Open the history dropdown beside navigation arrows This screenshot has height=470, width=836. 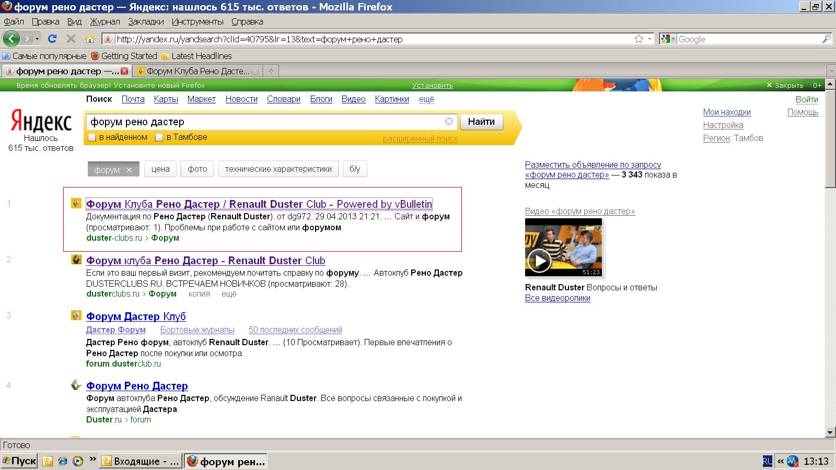point(37,39)
